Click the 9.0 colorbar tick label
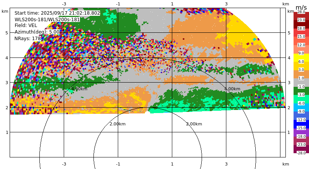Image resolution: width=309 pixels, height=169 pixels. tap(301, 53)
